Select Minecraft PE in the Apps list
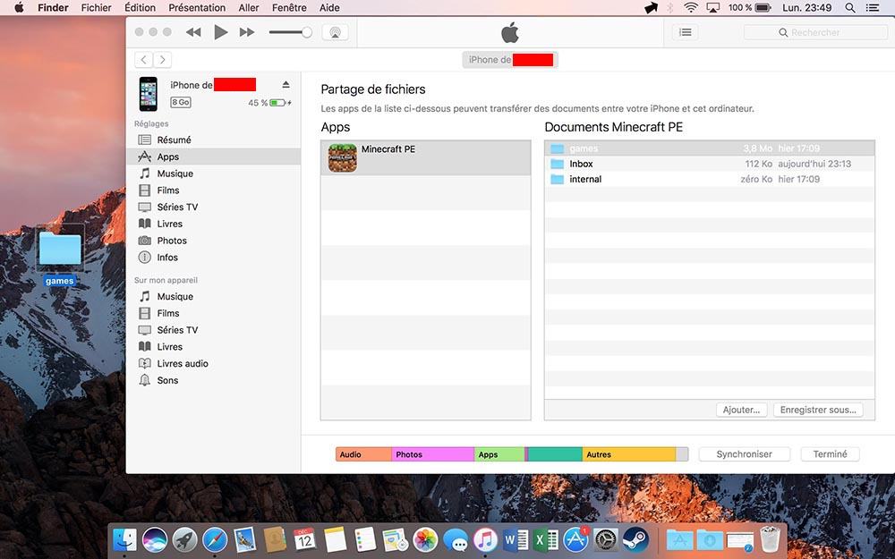Screen dimensions: 895x559 [426, 158]
